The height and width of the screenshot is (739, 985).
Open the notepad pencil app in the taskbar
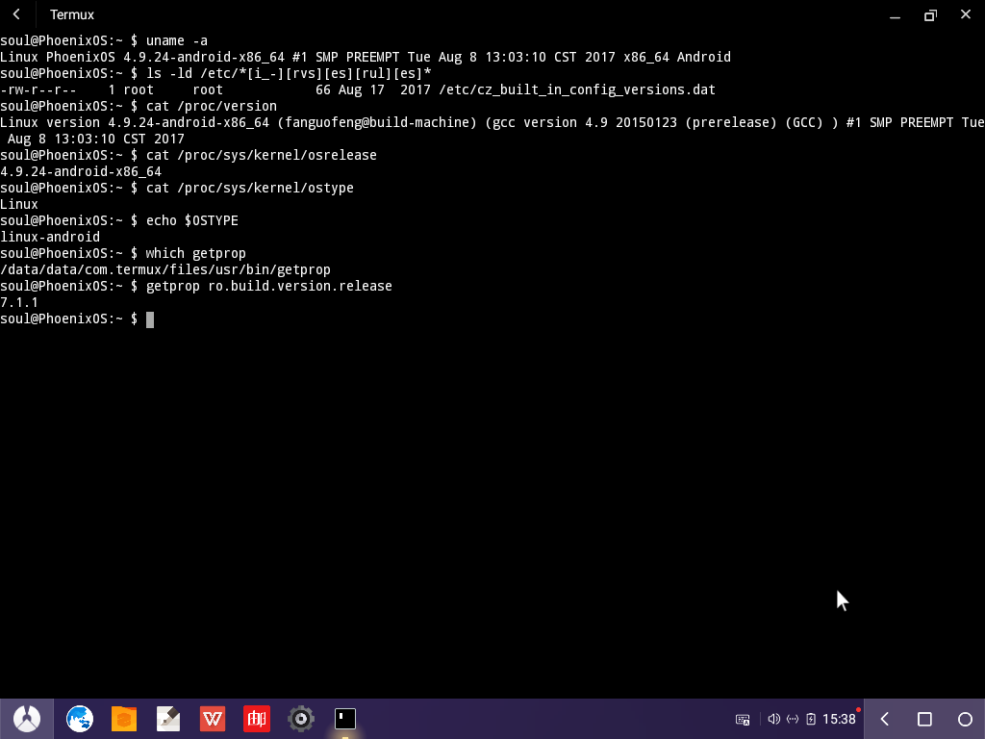tap(168, 719)
